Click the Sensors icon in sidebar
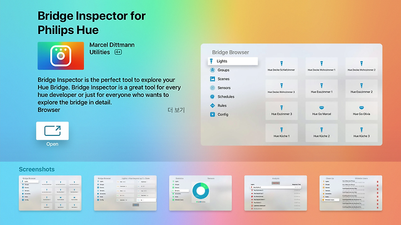This screenshot has width=401, height=225. [212, 87]
